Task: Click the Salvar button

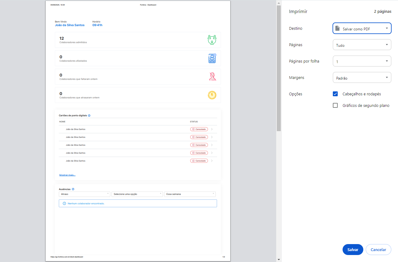Action: tap(353, 250)
